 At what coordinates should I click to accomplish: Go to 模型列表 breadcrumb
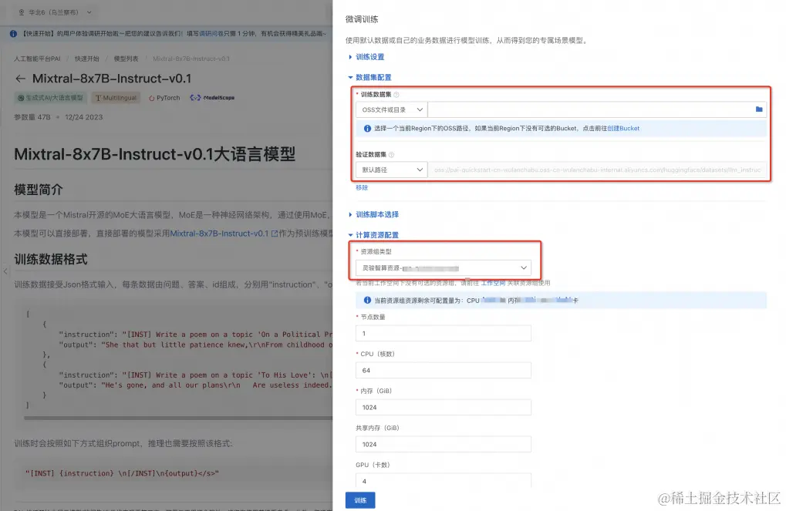(x=126, y=59)
